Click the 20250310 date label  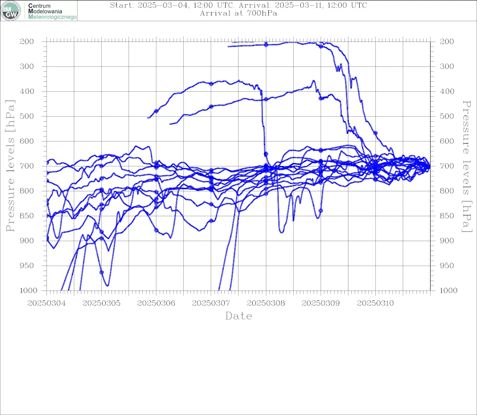pyautogui.click(x=375, y=303)
